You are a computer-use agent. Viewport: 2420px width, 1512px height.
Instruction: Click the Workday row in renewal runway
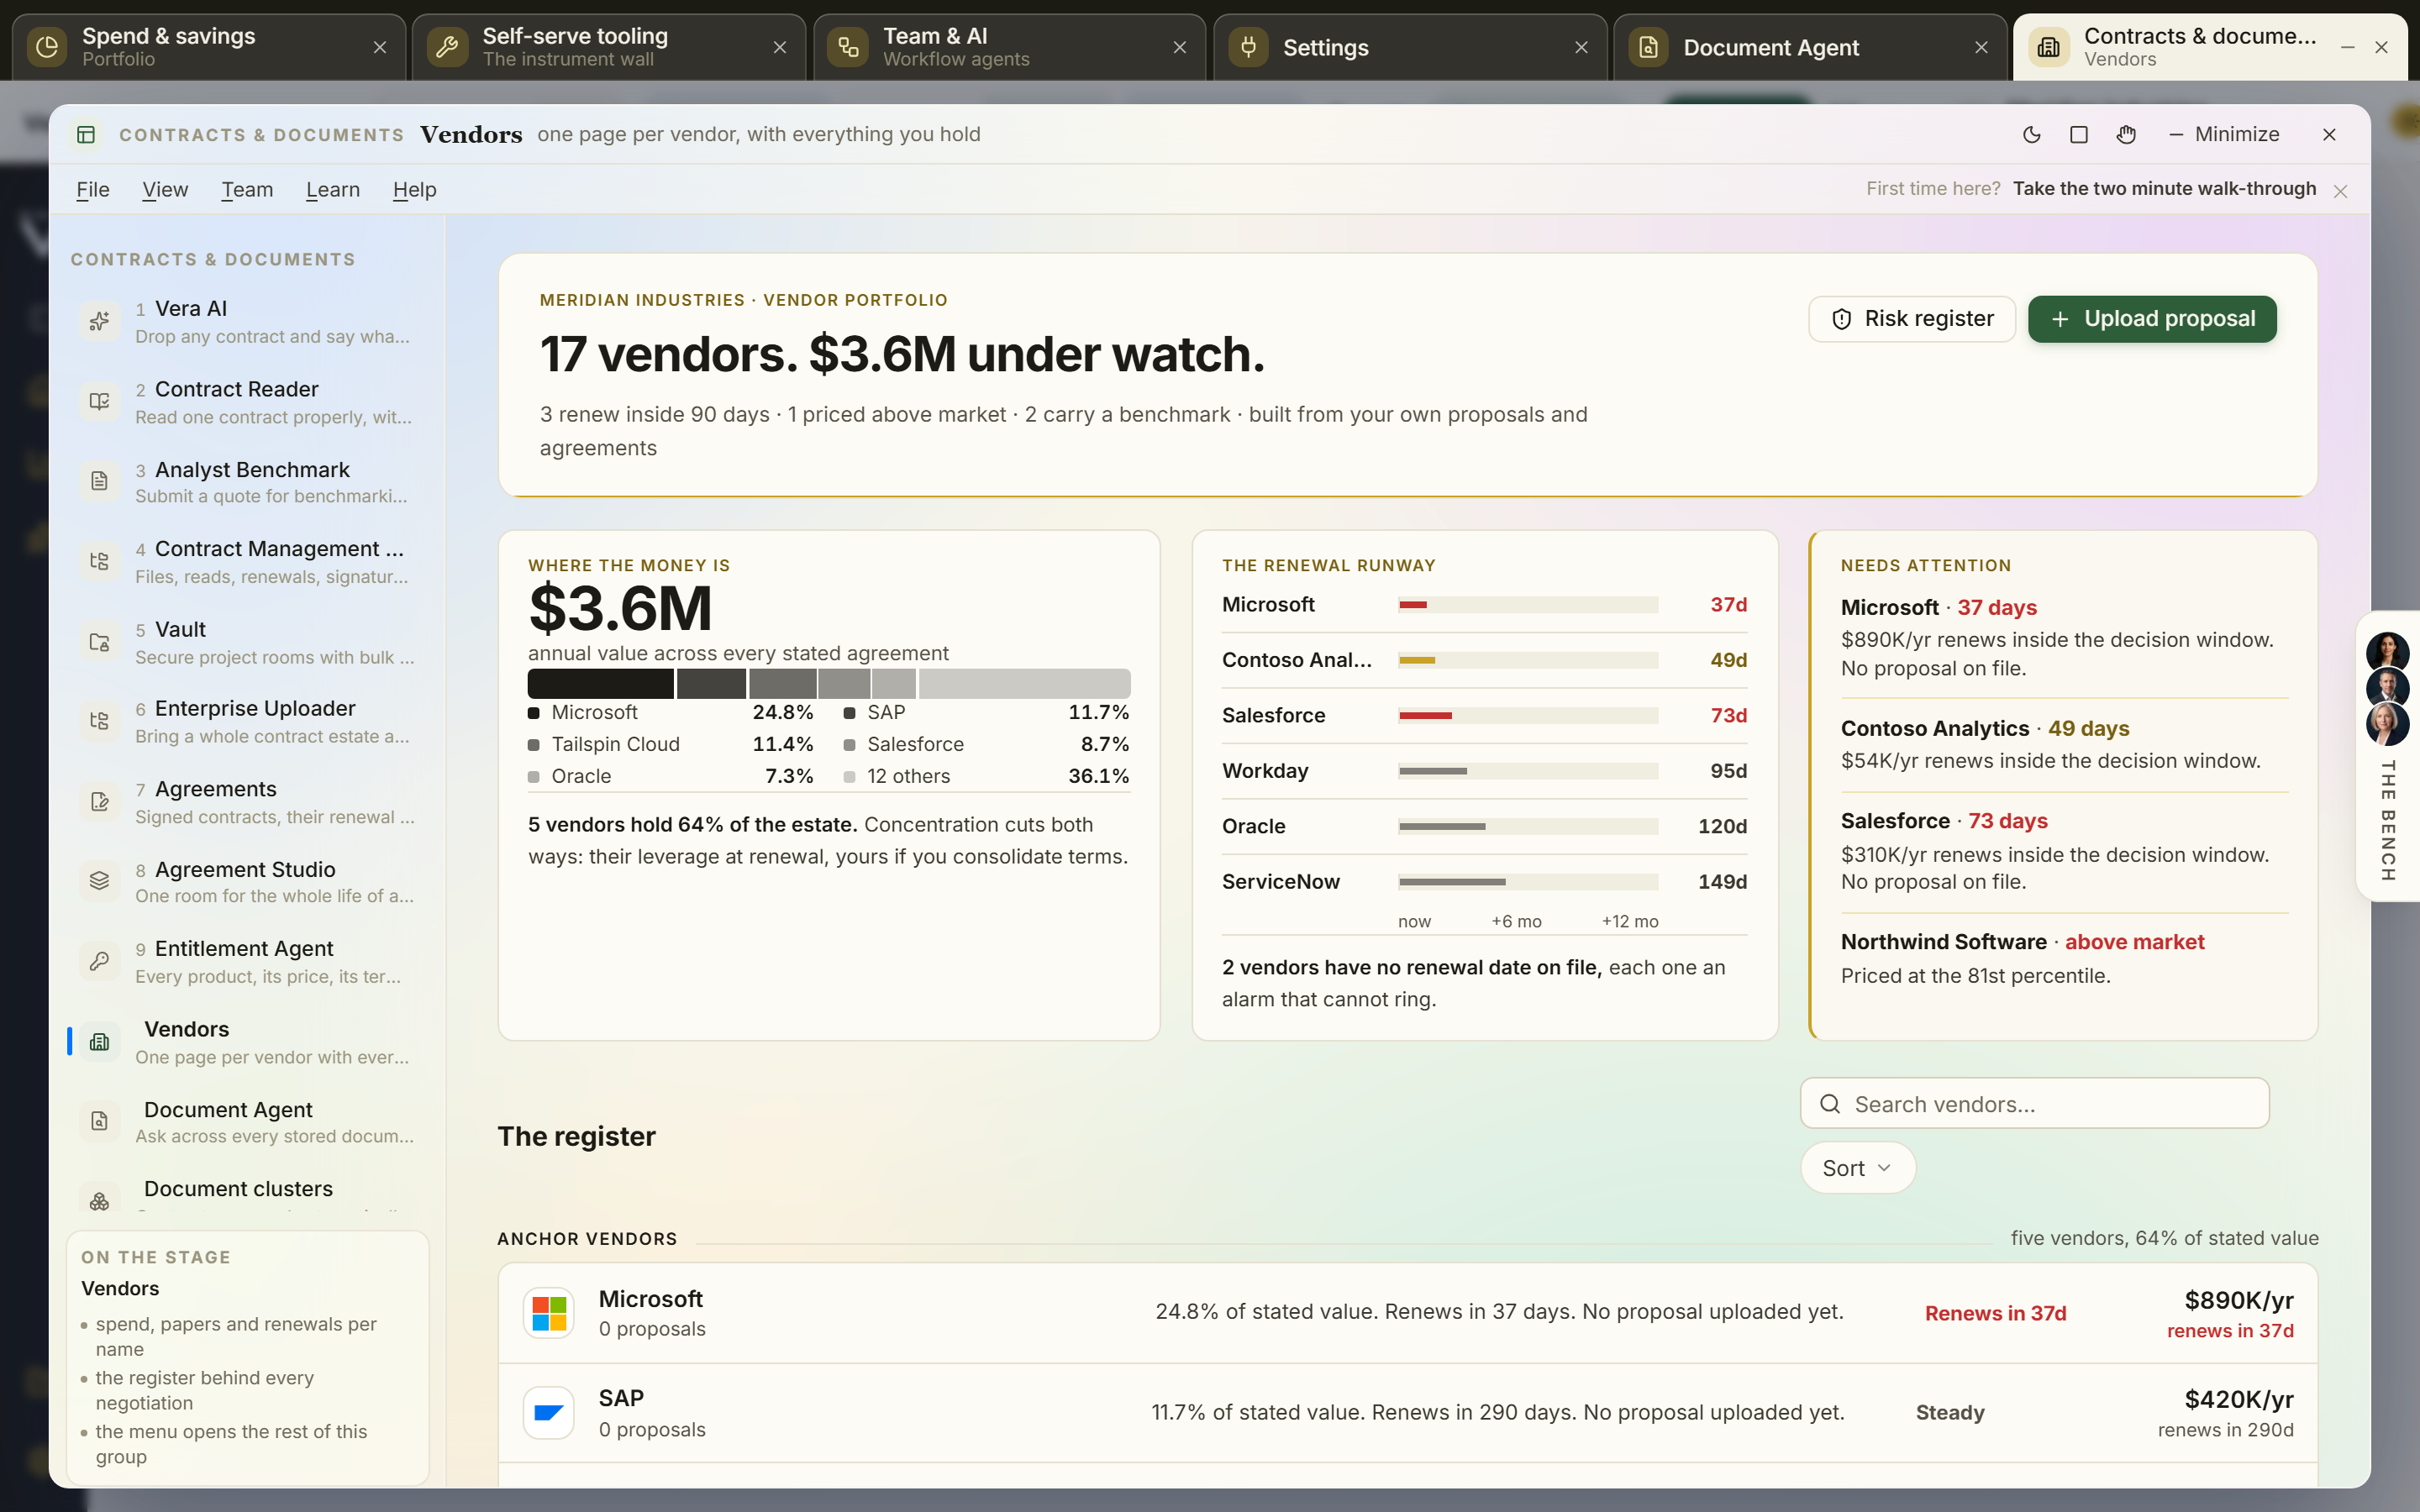click(1484, 771)
